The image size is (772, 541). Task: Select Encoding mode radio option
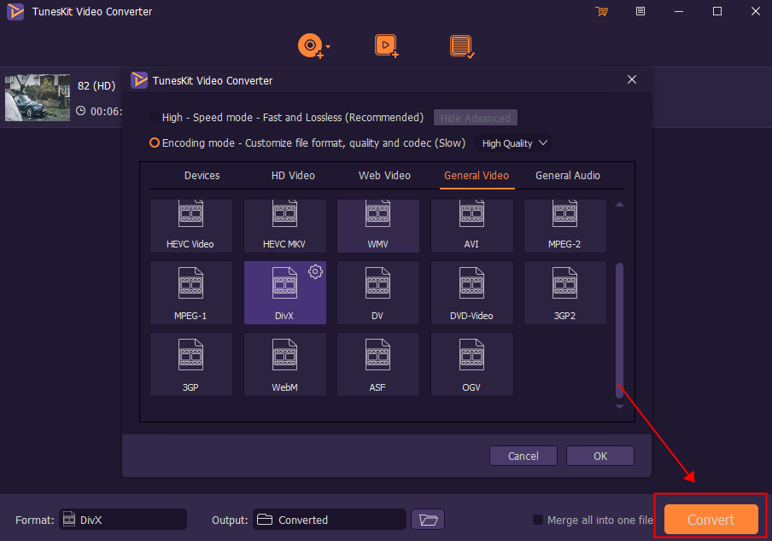[x=155, y=143]
